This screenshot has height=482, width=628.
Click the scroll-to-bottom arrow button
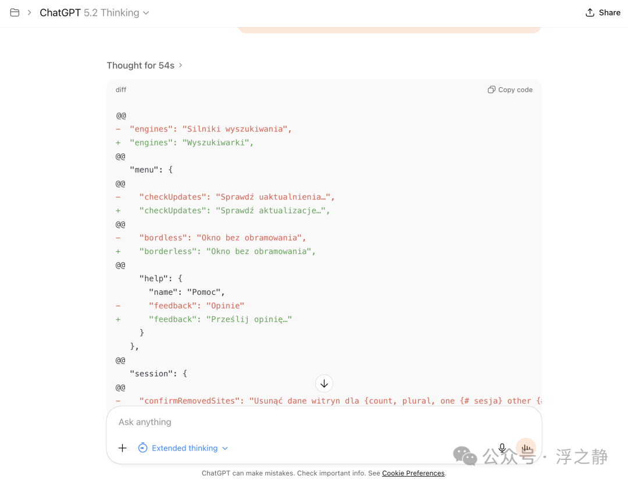324,384
